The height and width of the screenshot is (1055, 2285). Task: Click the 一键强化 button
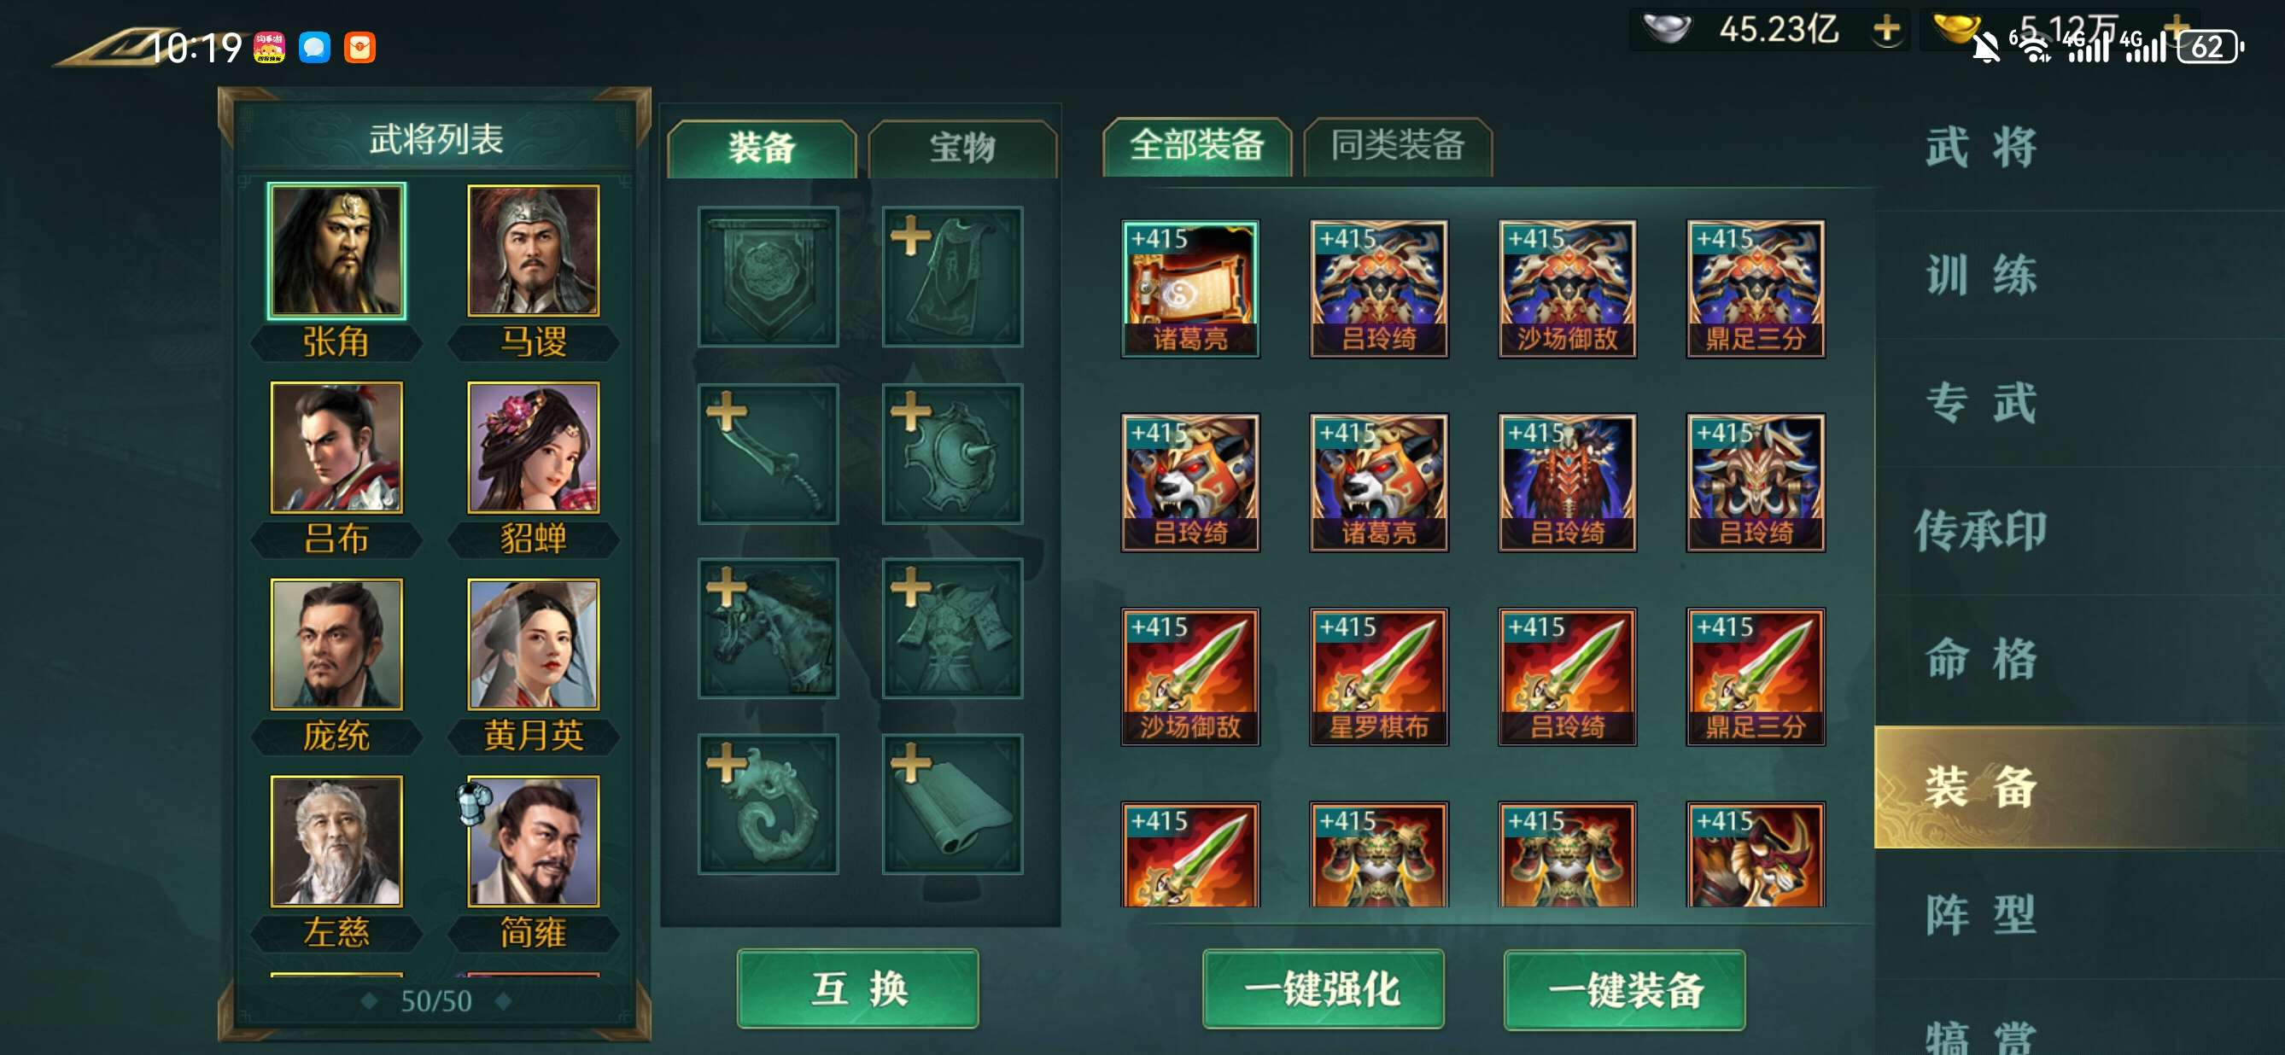1323,989
